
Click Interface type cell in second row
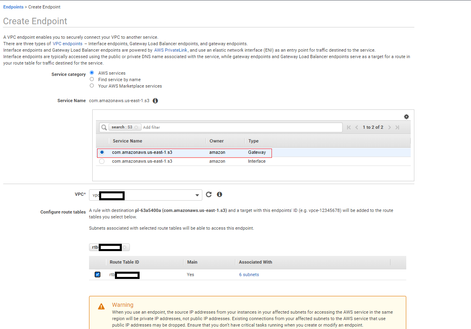[257, 161]
